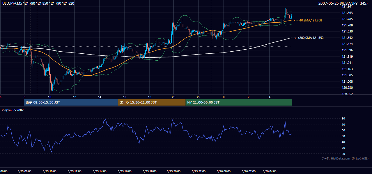Image resolution: width=372 pixels, height=174 pixels.
Task: Click the 121.474 price axis label
Action: pyautogui.click(x=347, y=44)
